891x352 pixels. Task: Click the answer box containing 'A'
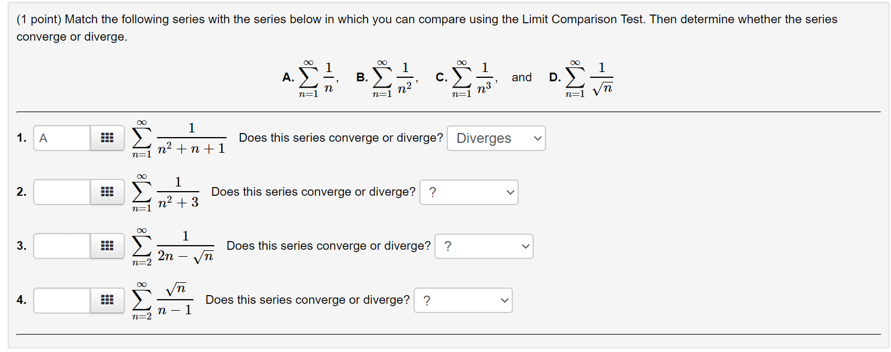point(61,138)
